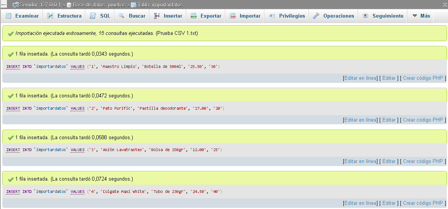Click Editar en línea for Maestro Limpio query
The height and width of the screenshot is (209, 448).
point(360,78)
